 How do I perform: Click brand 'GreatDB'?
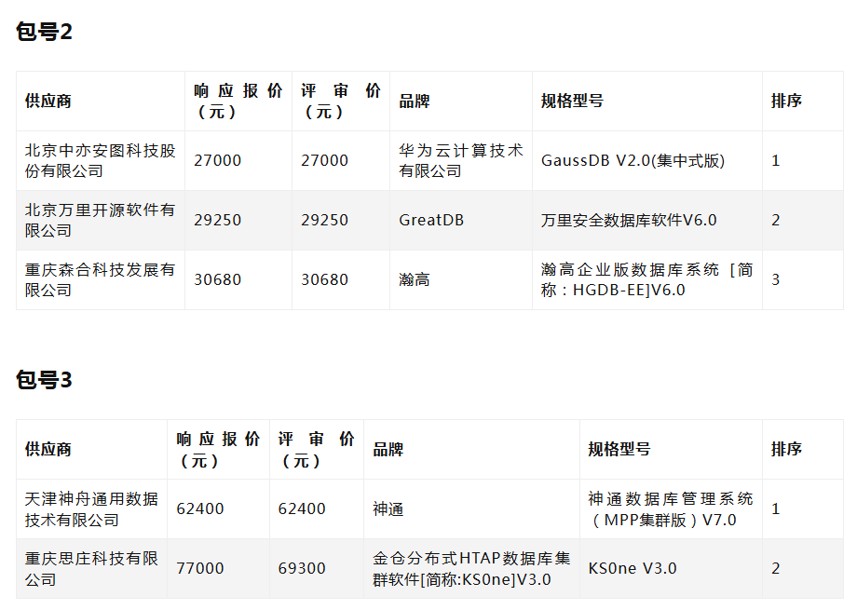(431, 221)
